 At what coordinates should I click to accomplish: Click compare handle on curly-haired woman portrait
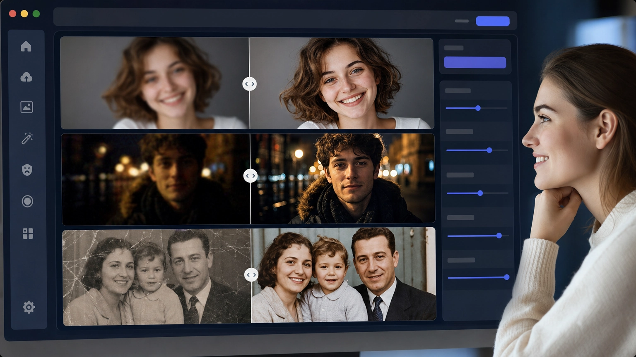click(249, 84)
